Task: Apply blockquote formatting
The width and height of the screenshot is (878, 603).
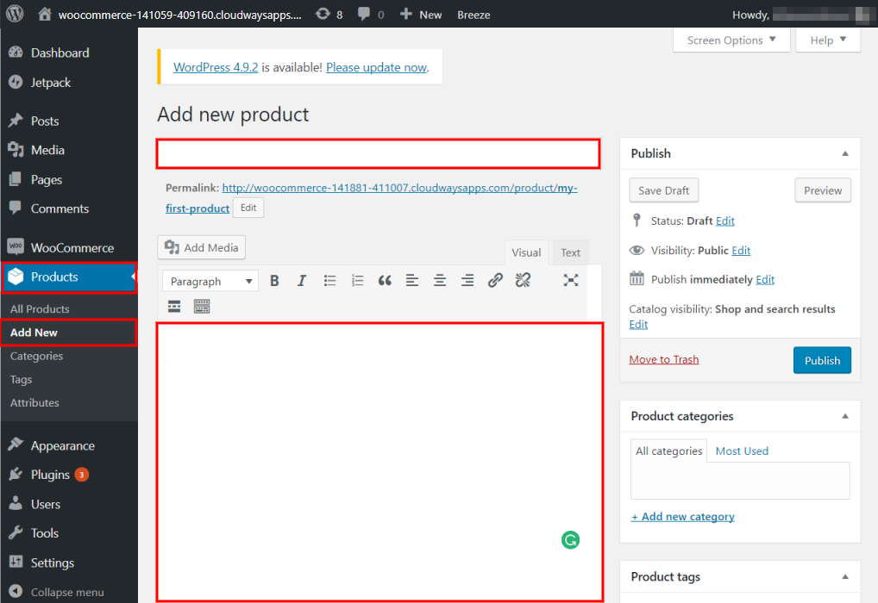Action: click(385, 281)
